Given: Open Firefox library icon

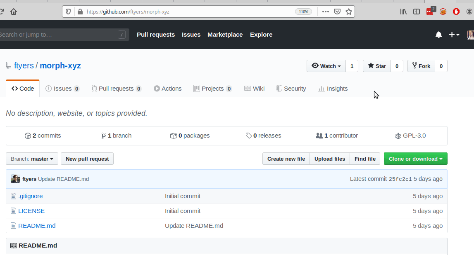Looking at the screenshot, I should point(403,12).
